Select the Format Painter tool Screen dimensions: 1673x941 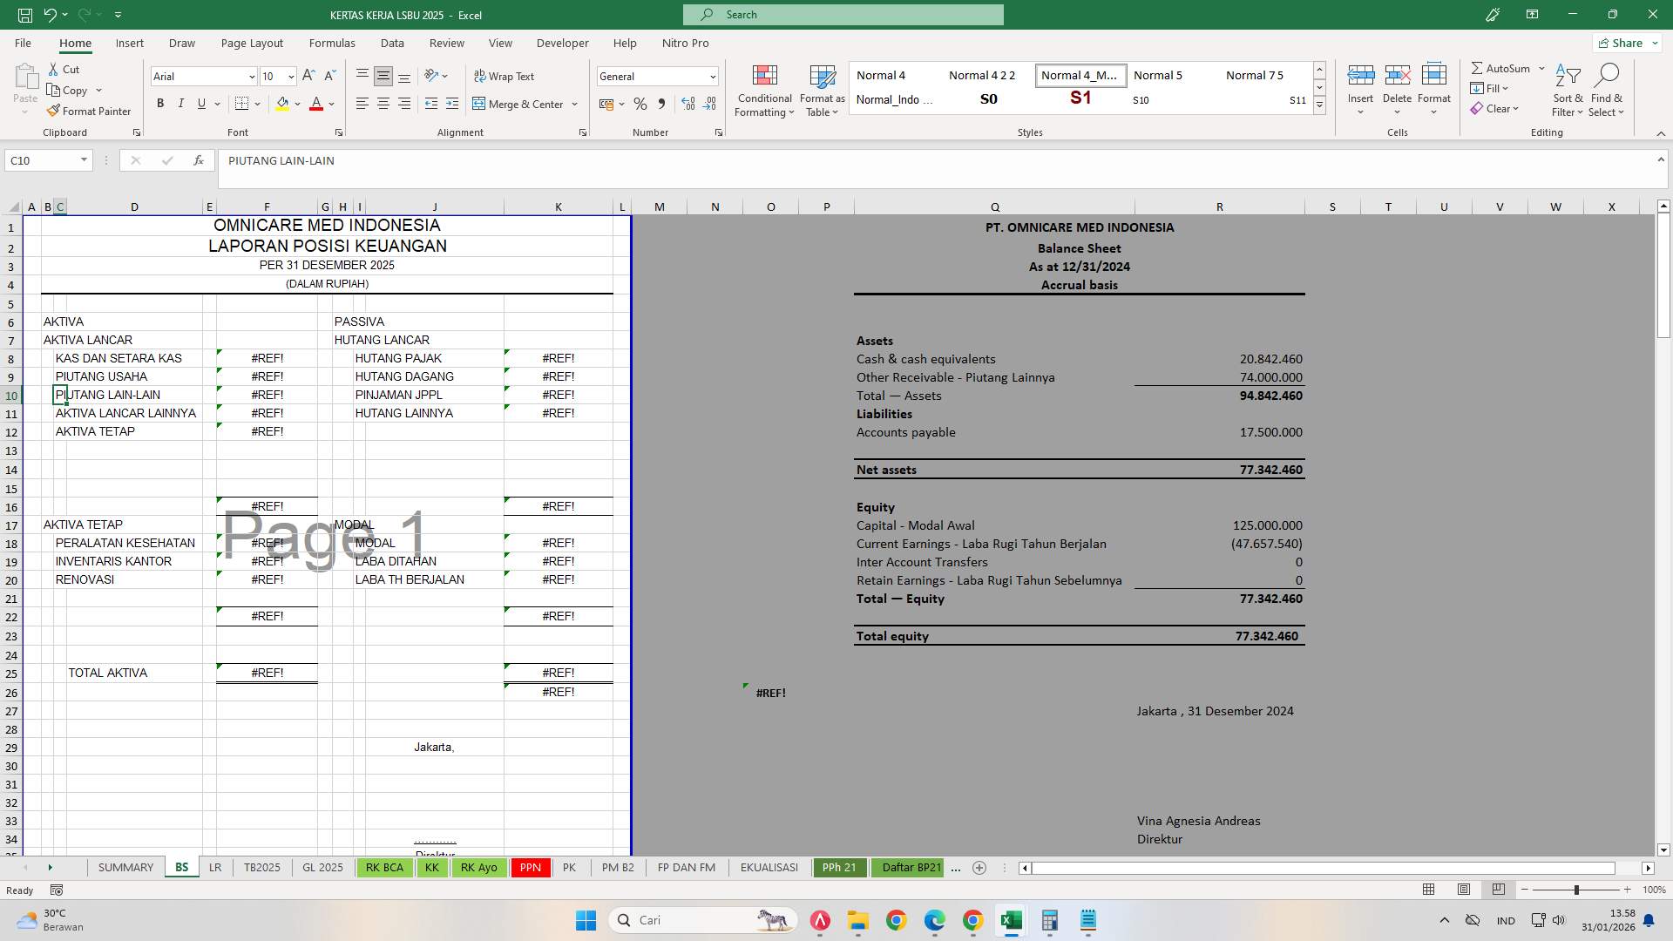point(90,111)
